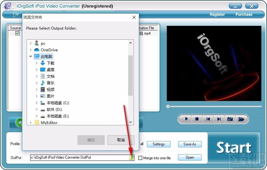267x170 pixels.
Task: Click the tree scroll up arrow
Action: 130,43
